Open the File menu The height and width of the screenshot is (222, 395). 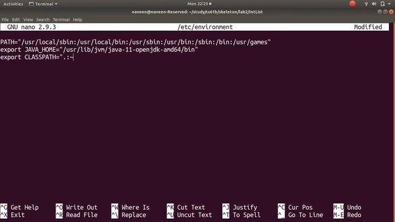[5, 20]
